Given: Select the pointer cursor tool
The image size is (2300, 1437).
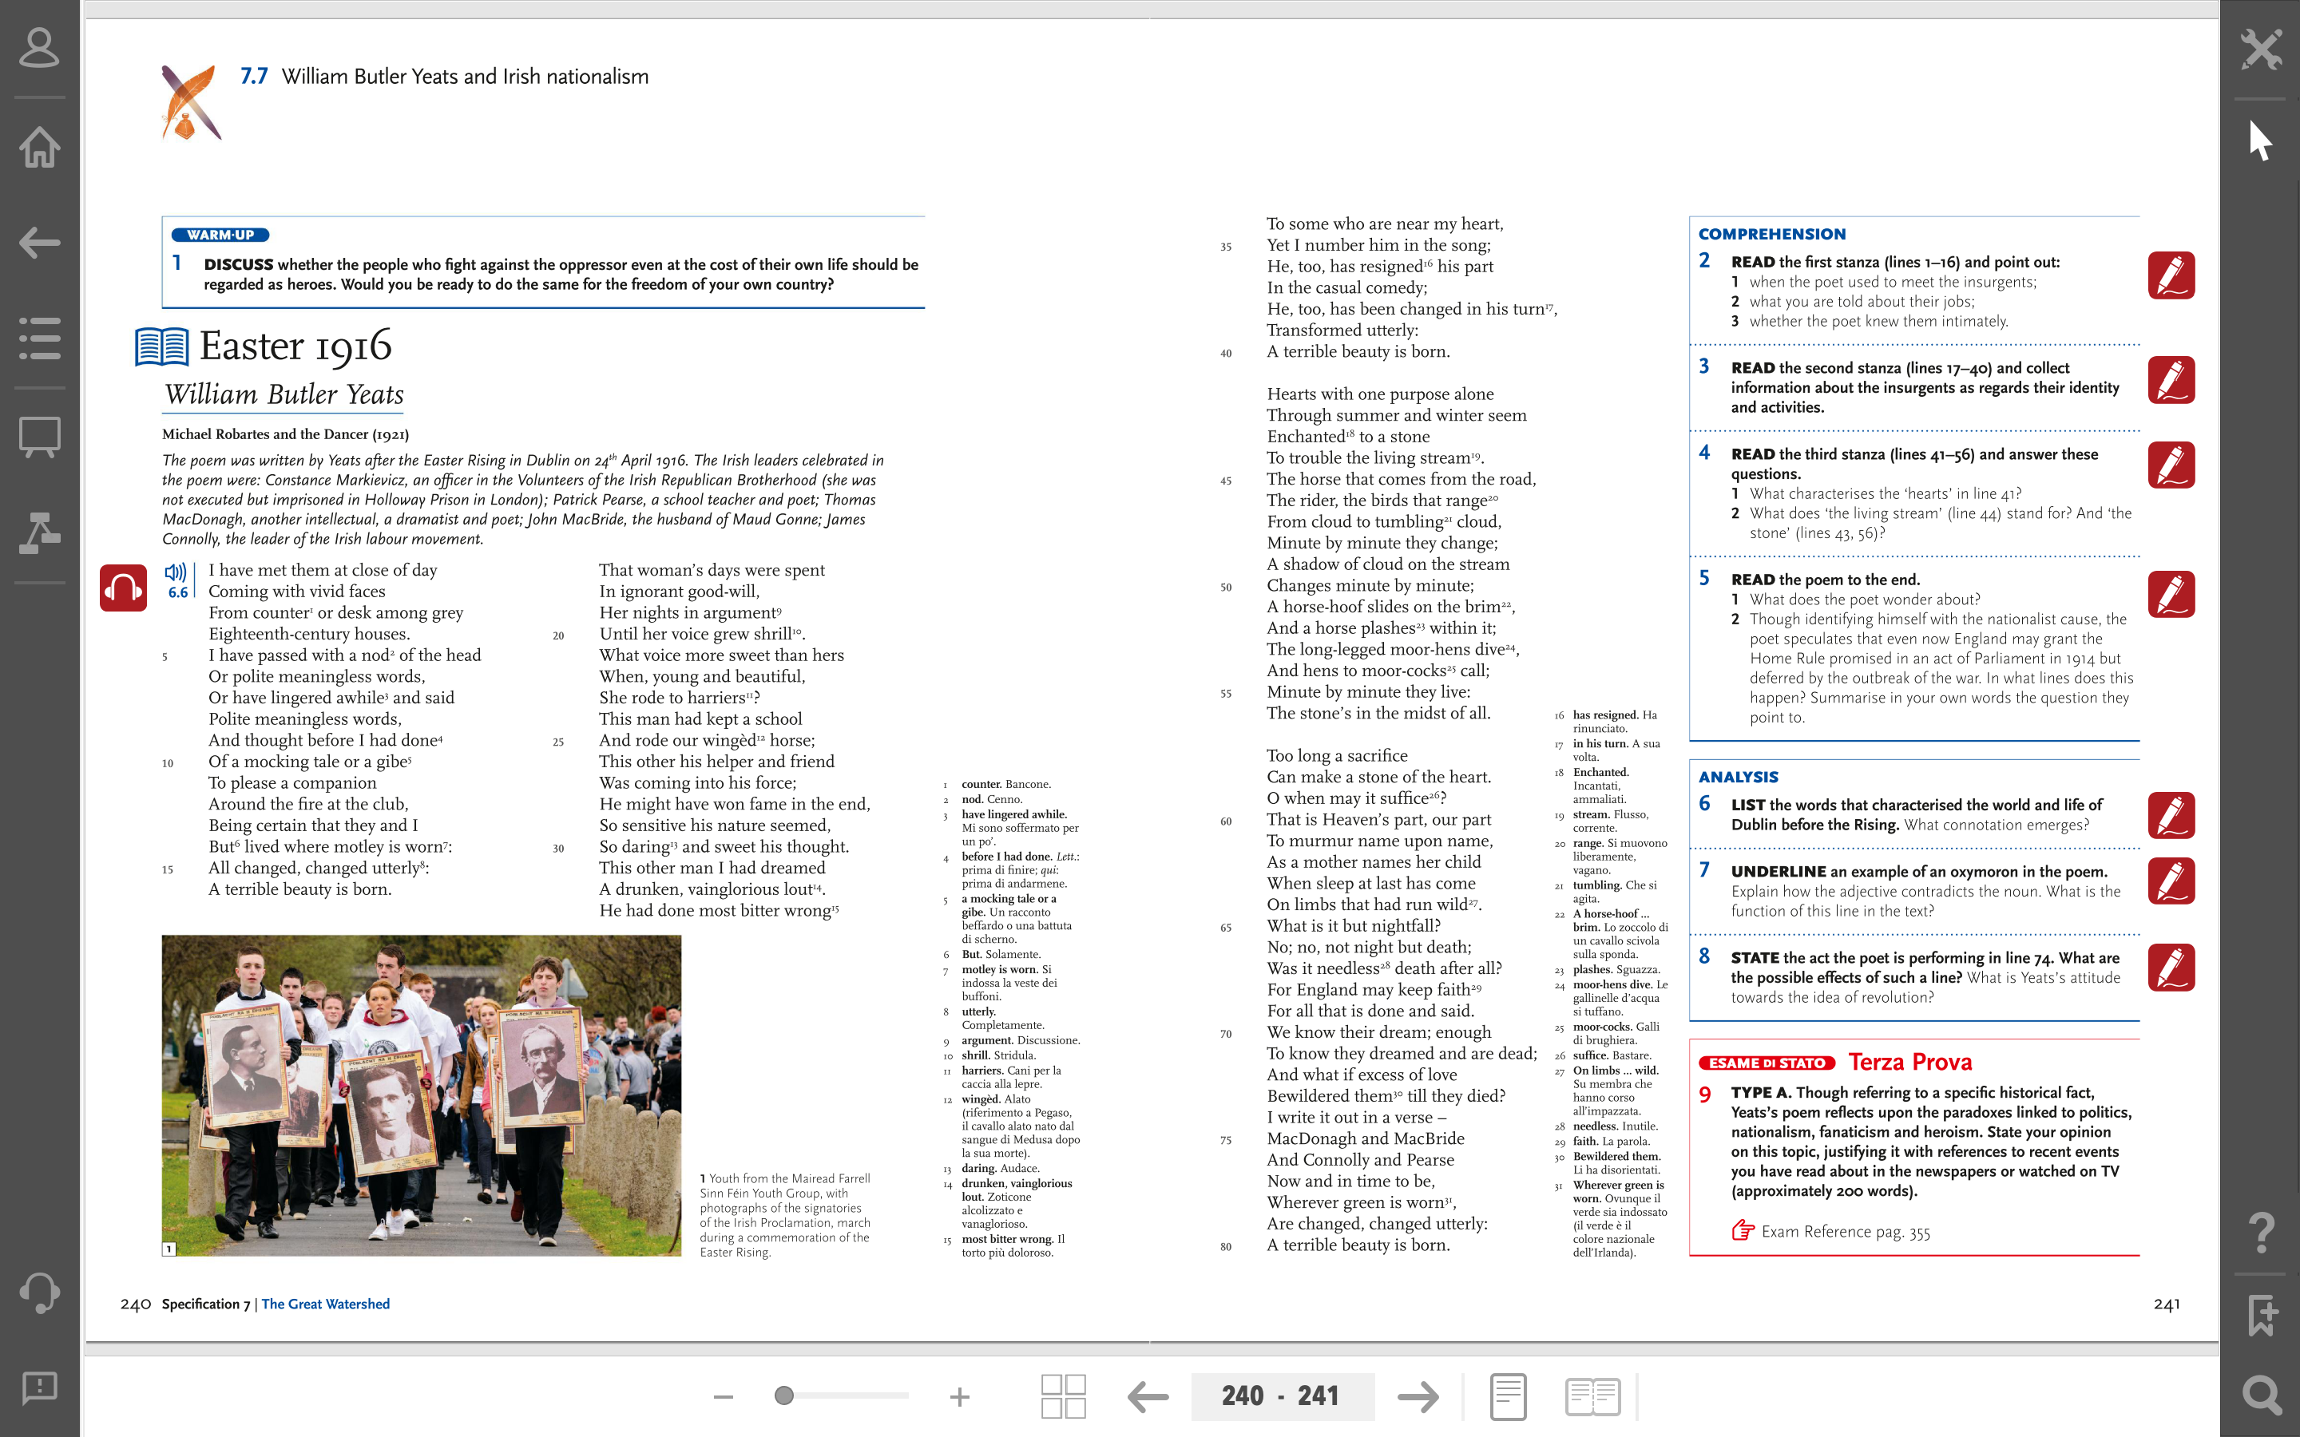Looking at the screenshot, I should point(2260,141).
